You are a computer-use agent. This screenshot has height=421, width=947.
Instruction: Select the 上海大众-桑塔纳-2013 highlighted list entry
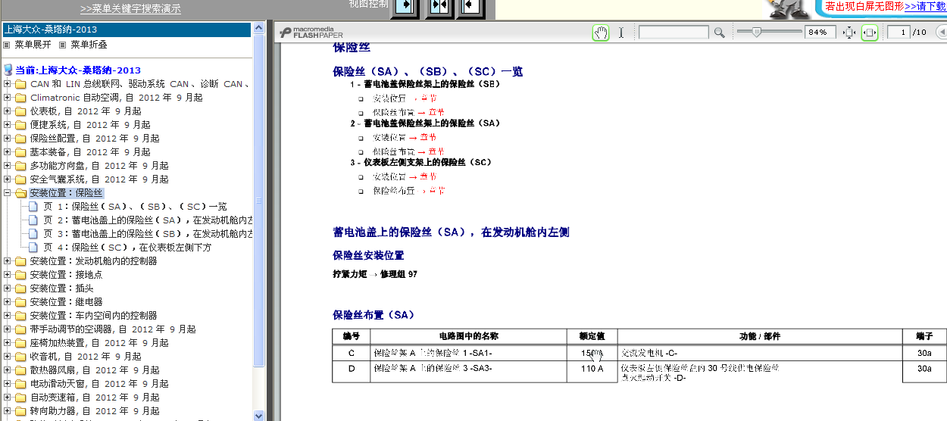(127, 30)
